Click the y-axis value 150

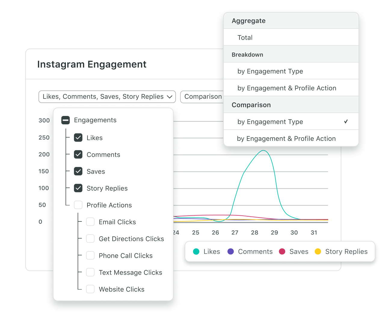(44, 171)
